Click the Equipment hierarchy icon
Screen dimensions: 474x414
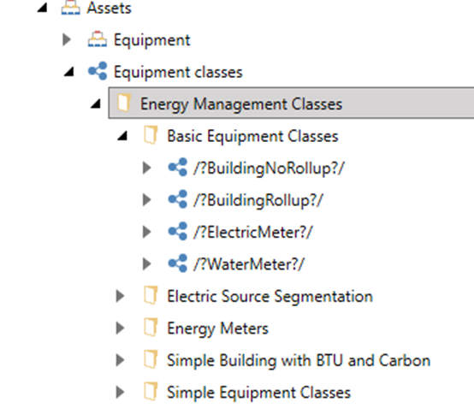click(98, 39)
